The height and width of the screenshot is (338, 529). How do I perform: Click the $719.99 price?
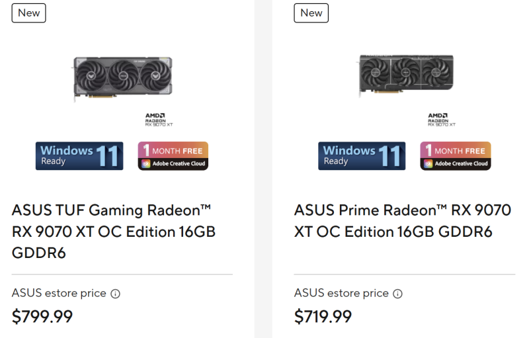click(323, 317)
